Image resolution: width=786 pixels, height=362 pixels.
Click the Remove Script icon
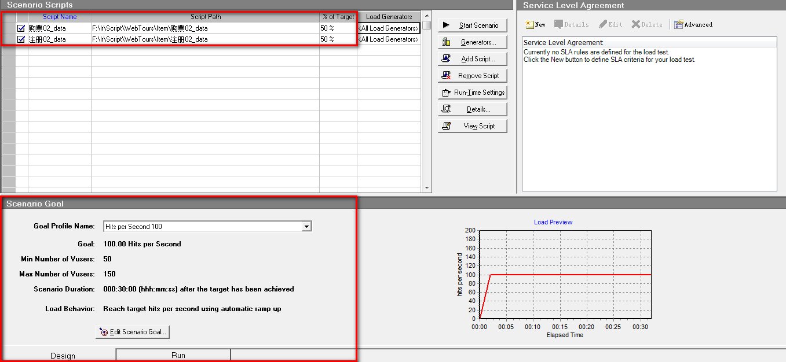coord(446,76)
